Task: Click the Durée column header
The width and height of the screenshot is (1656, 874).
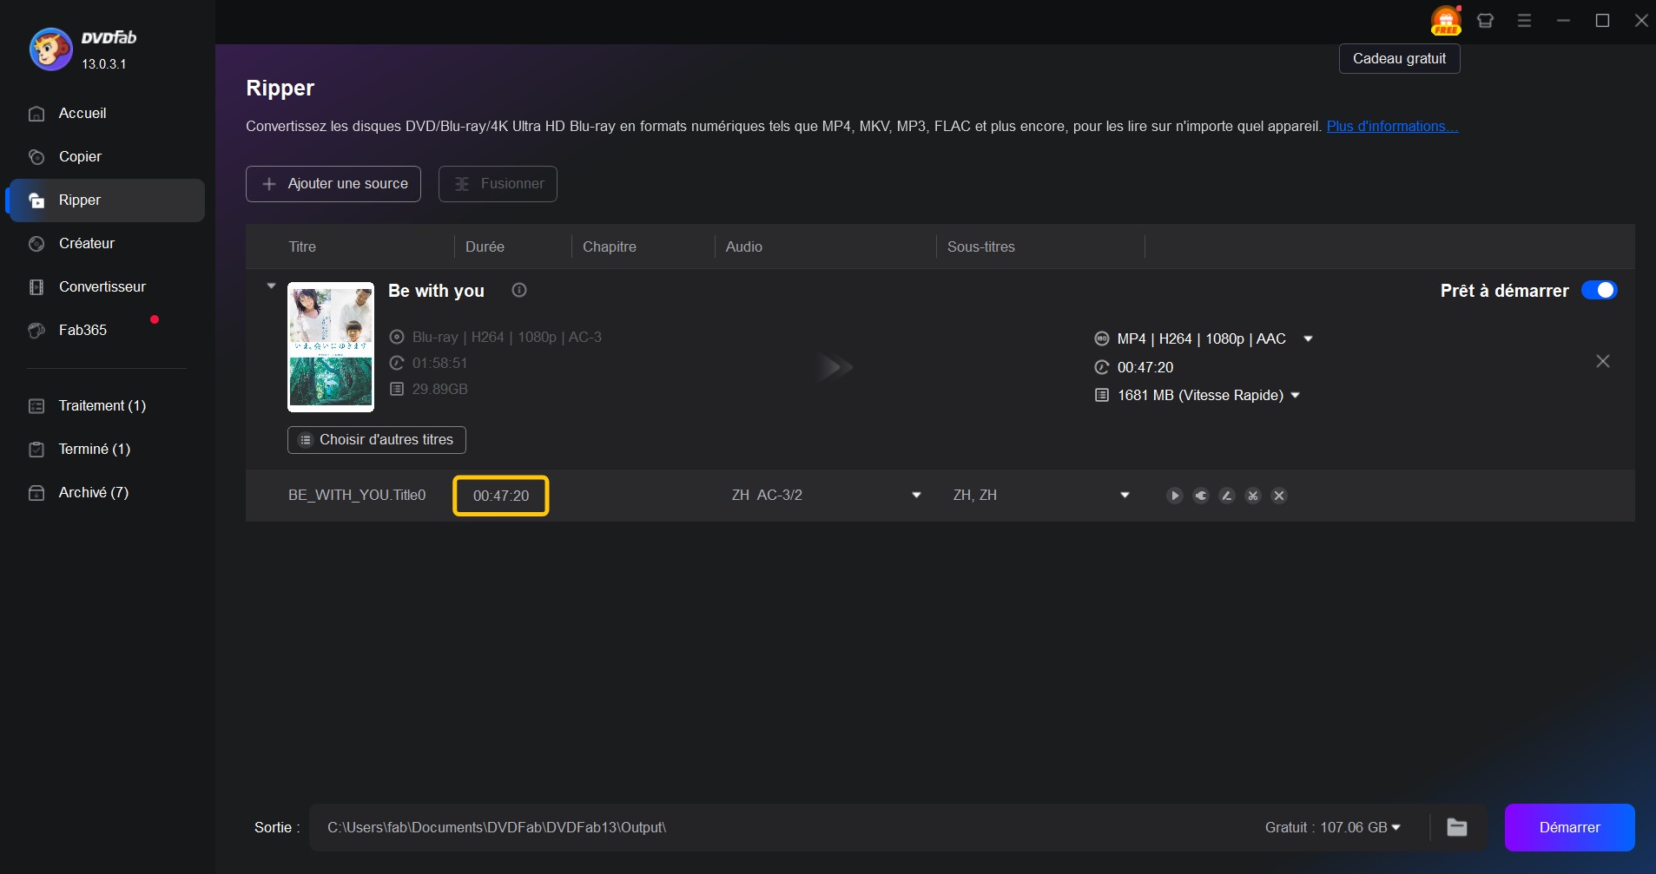Action: point(485,246)
